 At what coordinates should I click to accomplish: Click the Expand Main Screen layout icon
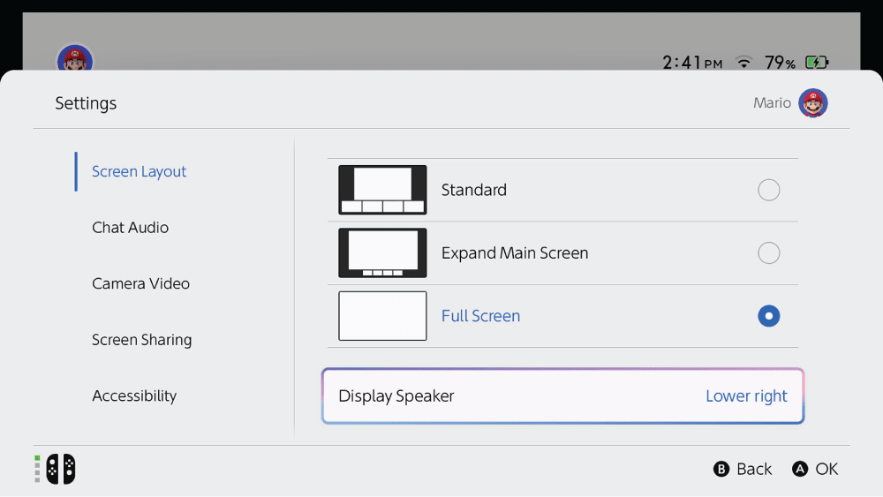pos(382,253)
